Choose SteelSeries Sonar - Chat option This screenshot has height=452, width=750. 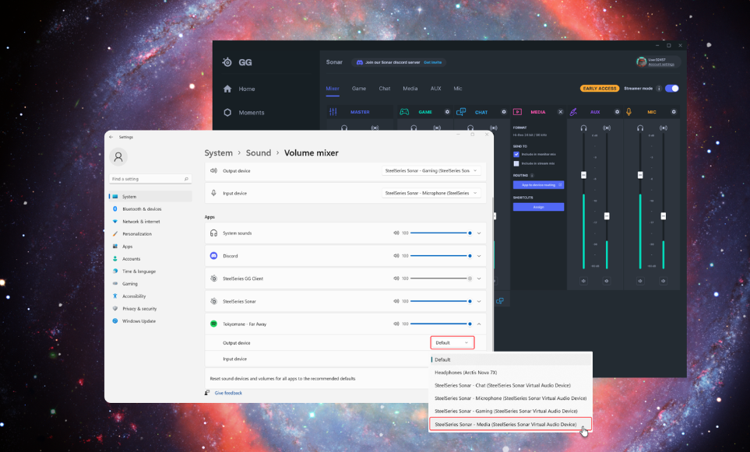(x=510, y=385)
